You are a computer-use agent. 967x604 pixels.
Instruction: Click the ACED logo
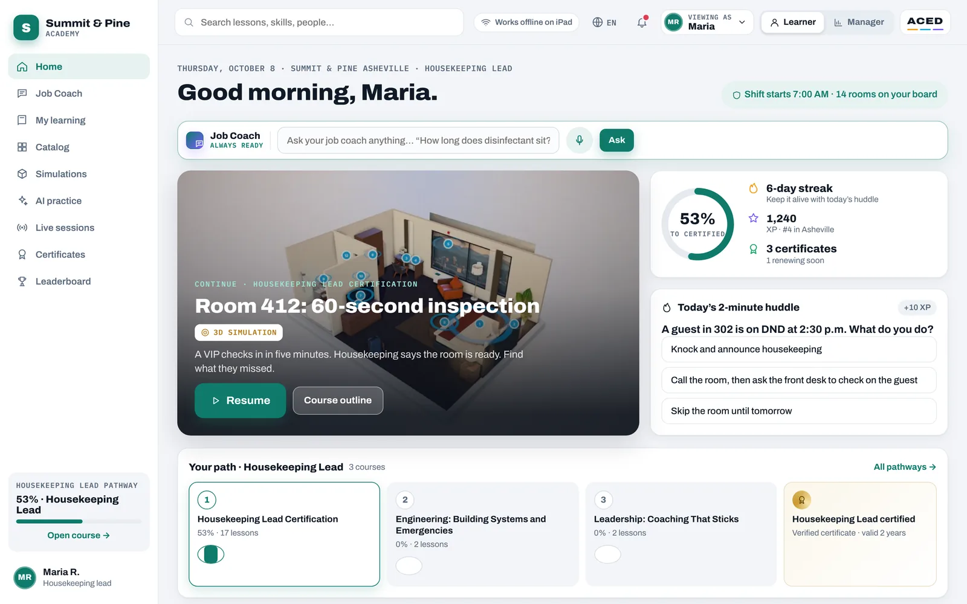[925, 22]
